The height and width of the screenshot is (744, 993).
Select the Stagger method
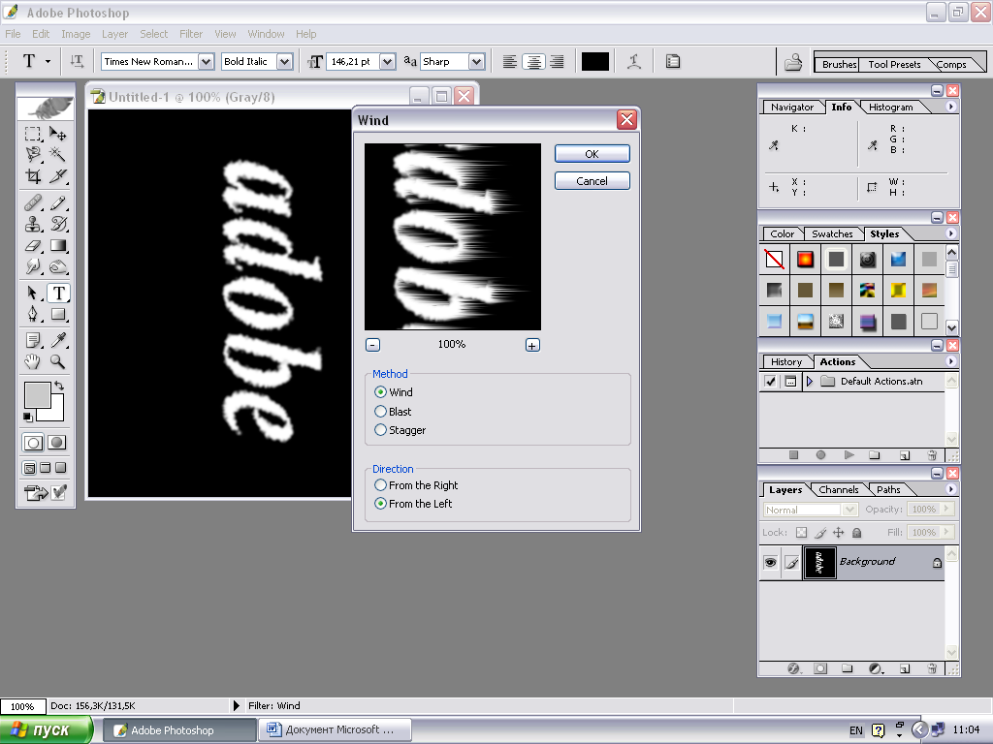tap(380, 430)
